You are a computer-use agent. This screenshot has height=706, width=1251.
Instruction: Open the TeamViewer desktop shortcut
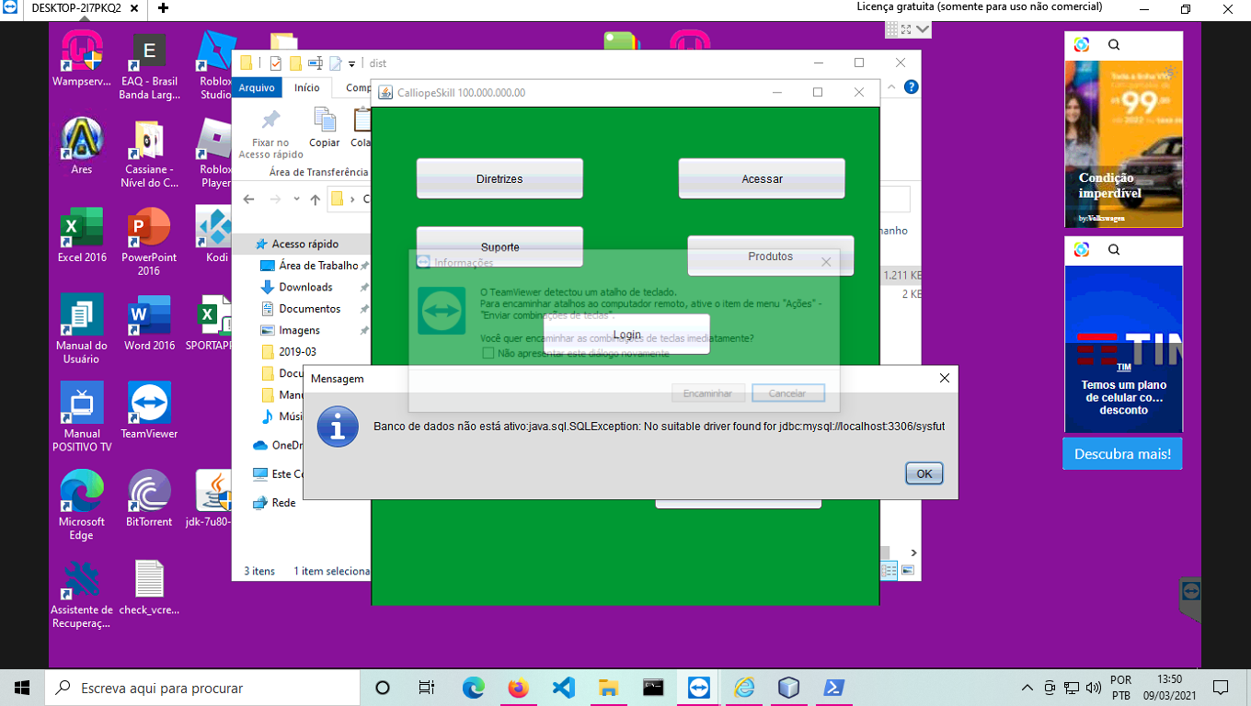(149, 411)
